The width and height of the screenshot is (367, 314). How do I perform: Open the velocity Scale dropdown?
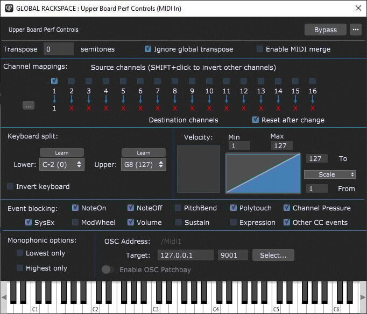[x=330, y=174]
